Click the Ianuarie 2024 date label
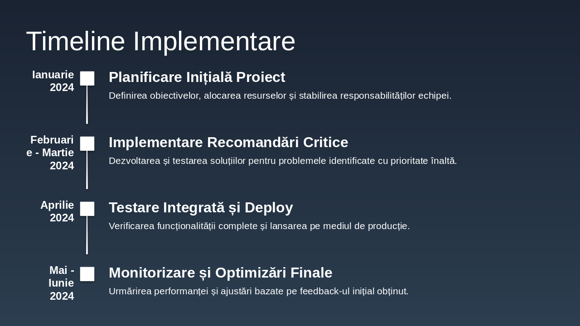The height and width of the screenshot is (326, 580). tap(53, 81)
